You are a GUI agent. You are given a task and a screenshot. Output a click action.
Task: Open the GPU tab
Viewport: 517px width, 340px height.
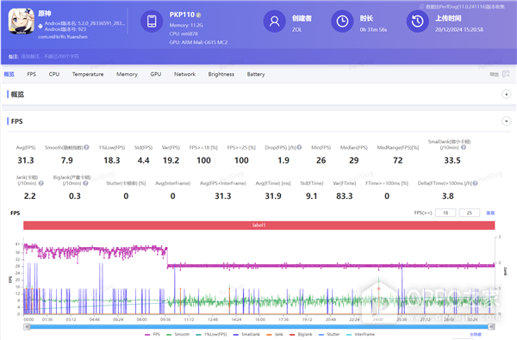click(x=156, y=74)
